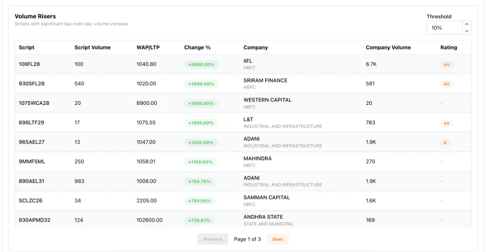488x252 pixels.
Task: Click the A rating badge for ADANI
Action: coord(445,143)
